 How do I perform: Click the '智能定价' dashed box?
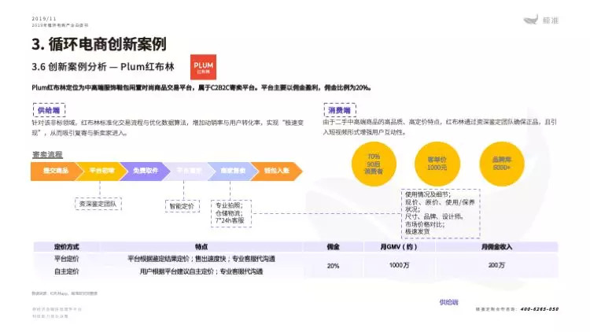click(183, 206)
